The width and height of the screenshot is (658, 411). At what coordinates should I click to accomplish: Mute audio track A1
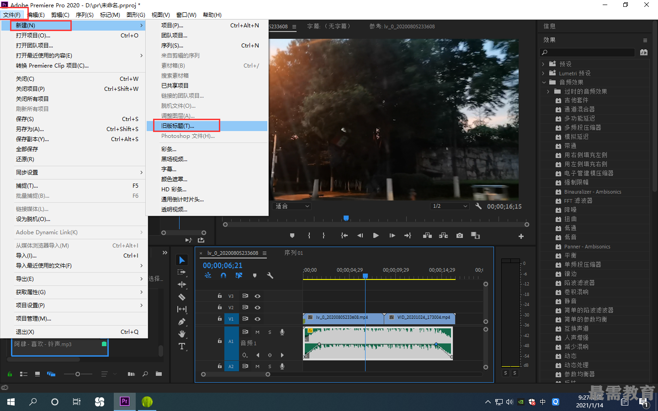257,332
